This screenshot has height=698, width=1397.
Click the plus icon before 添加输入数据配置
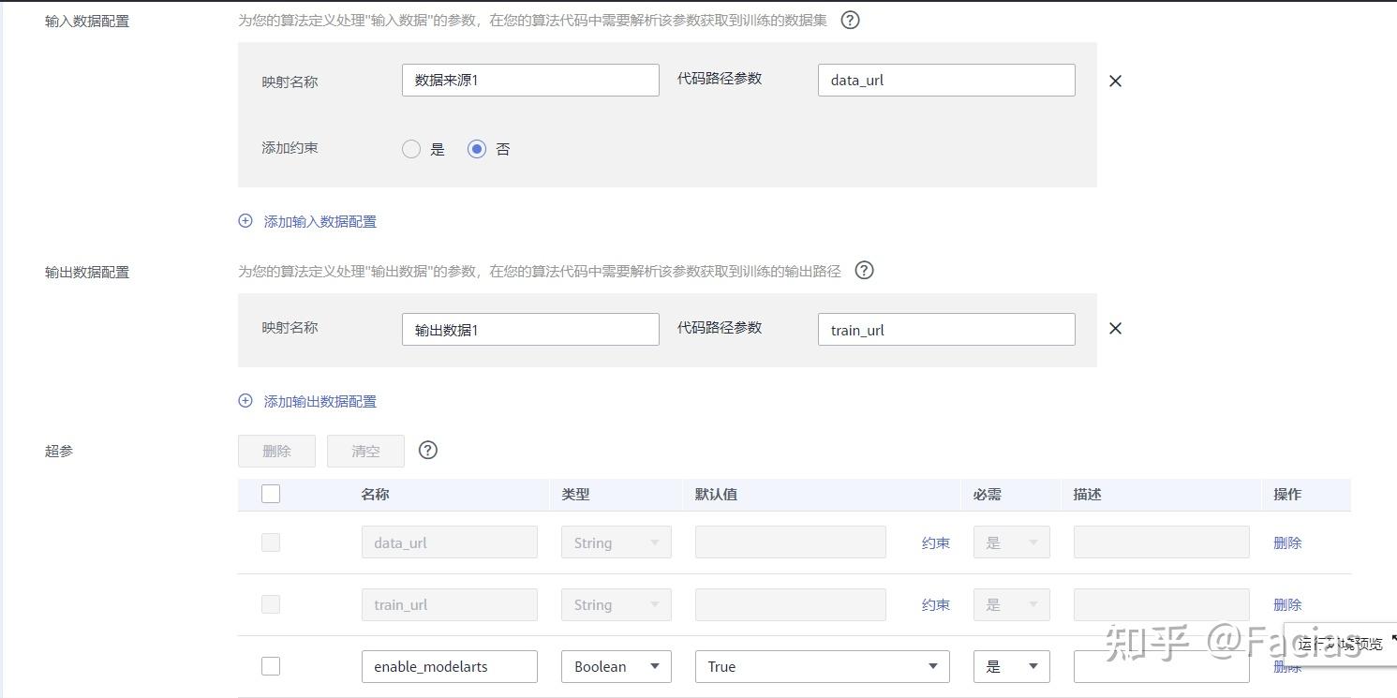coord(245,221)
